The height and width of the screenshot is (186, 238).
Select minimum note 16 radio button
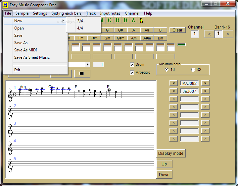tap(167, 70)
